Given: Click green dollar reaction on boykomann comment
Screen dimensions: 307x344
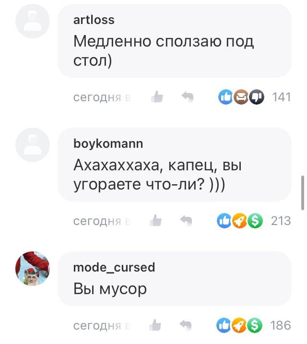Looking at the screenshot, I should (x=255, y=221).
